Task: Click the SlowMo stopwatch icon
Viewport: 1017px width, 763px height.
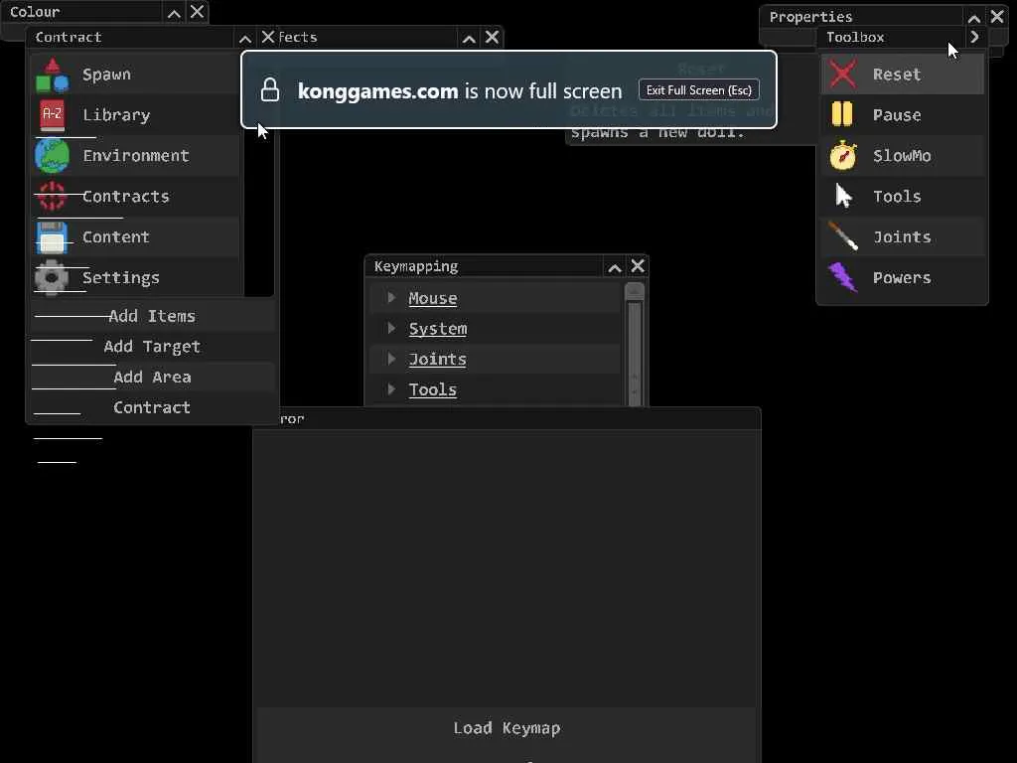Action: (842, 155)
